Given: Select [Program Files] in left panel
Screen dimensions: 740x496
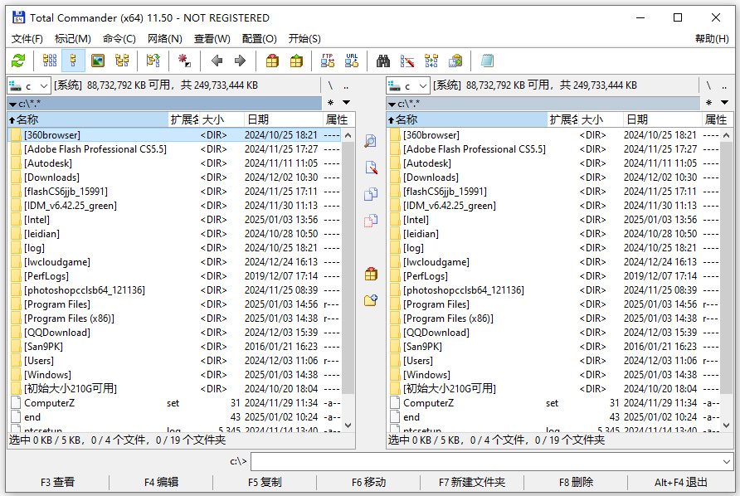Looking at the screenshot, I should [174, 304].
